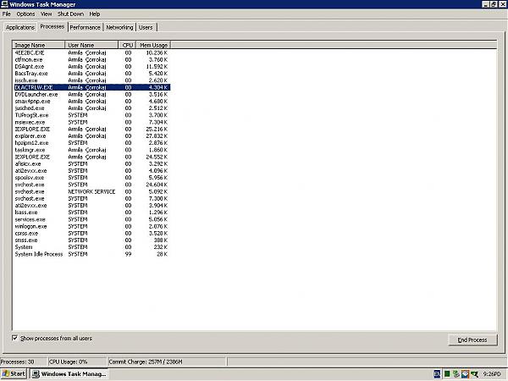508x381 pixels.
Task: Select the TUProgSt.exe process
Action: click(92, 115)
